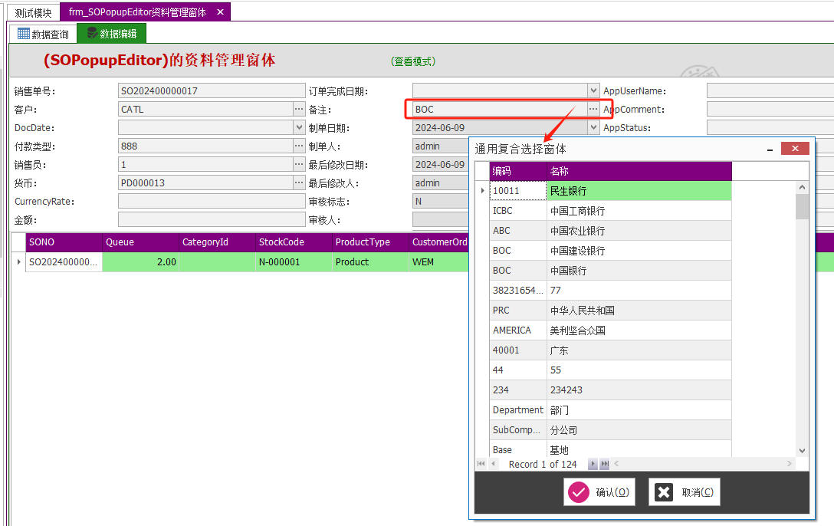The width and height of the screenshot is (834, 526).
Task: Minimize the 通用复合选择窗体 dialog
Action: click(770, 149)
